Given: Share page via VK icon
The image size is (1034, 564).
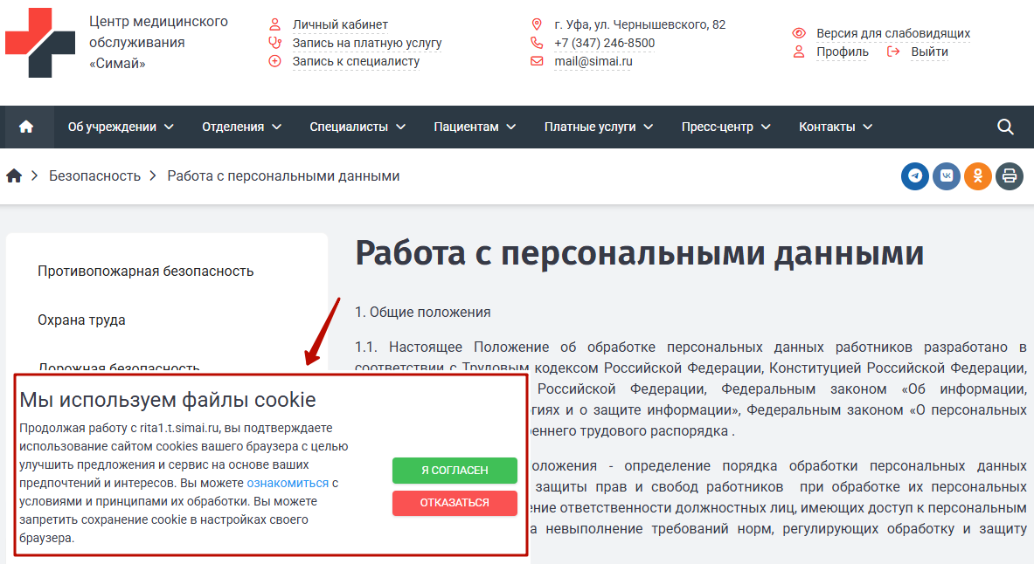Looking at the screenshot, I should [947, 176].
